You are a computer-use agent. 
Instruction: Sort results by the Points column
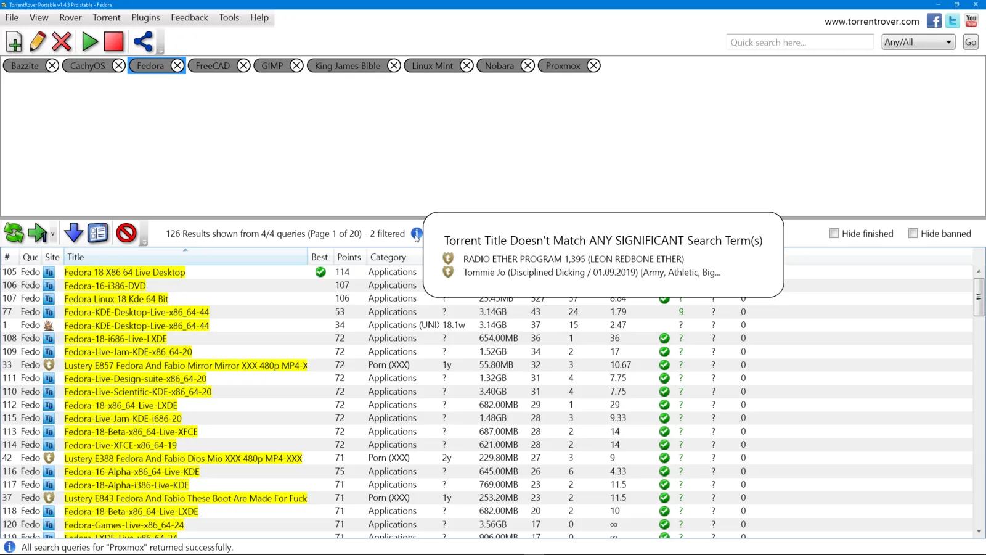349,257
